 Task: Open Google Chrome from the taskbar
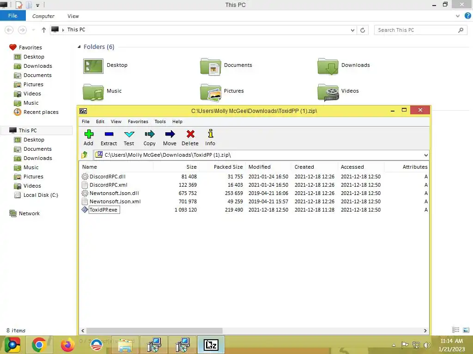coord(39,345)
